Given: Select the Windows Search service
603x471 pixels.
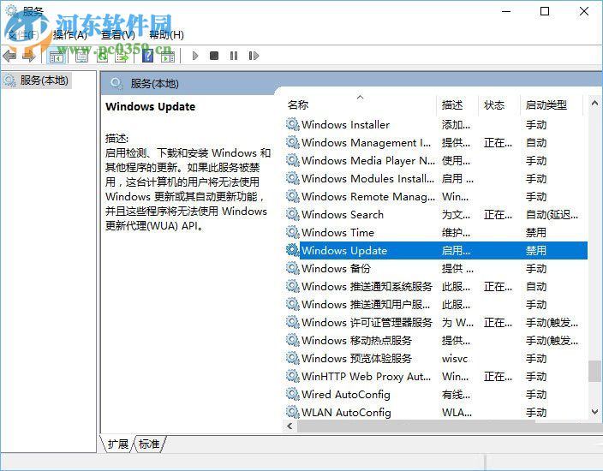Looking at the screenshot, I should pos(437,215).
